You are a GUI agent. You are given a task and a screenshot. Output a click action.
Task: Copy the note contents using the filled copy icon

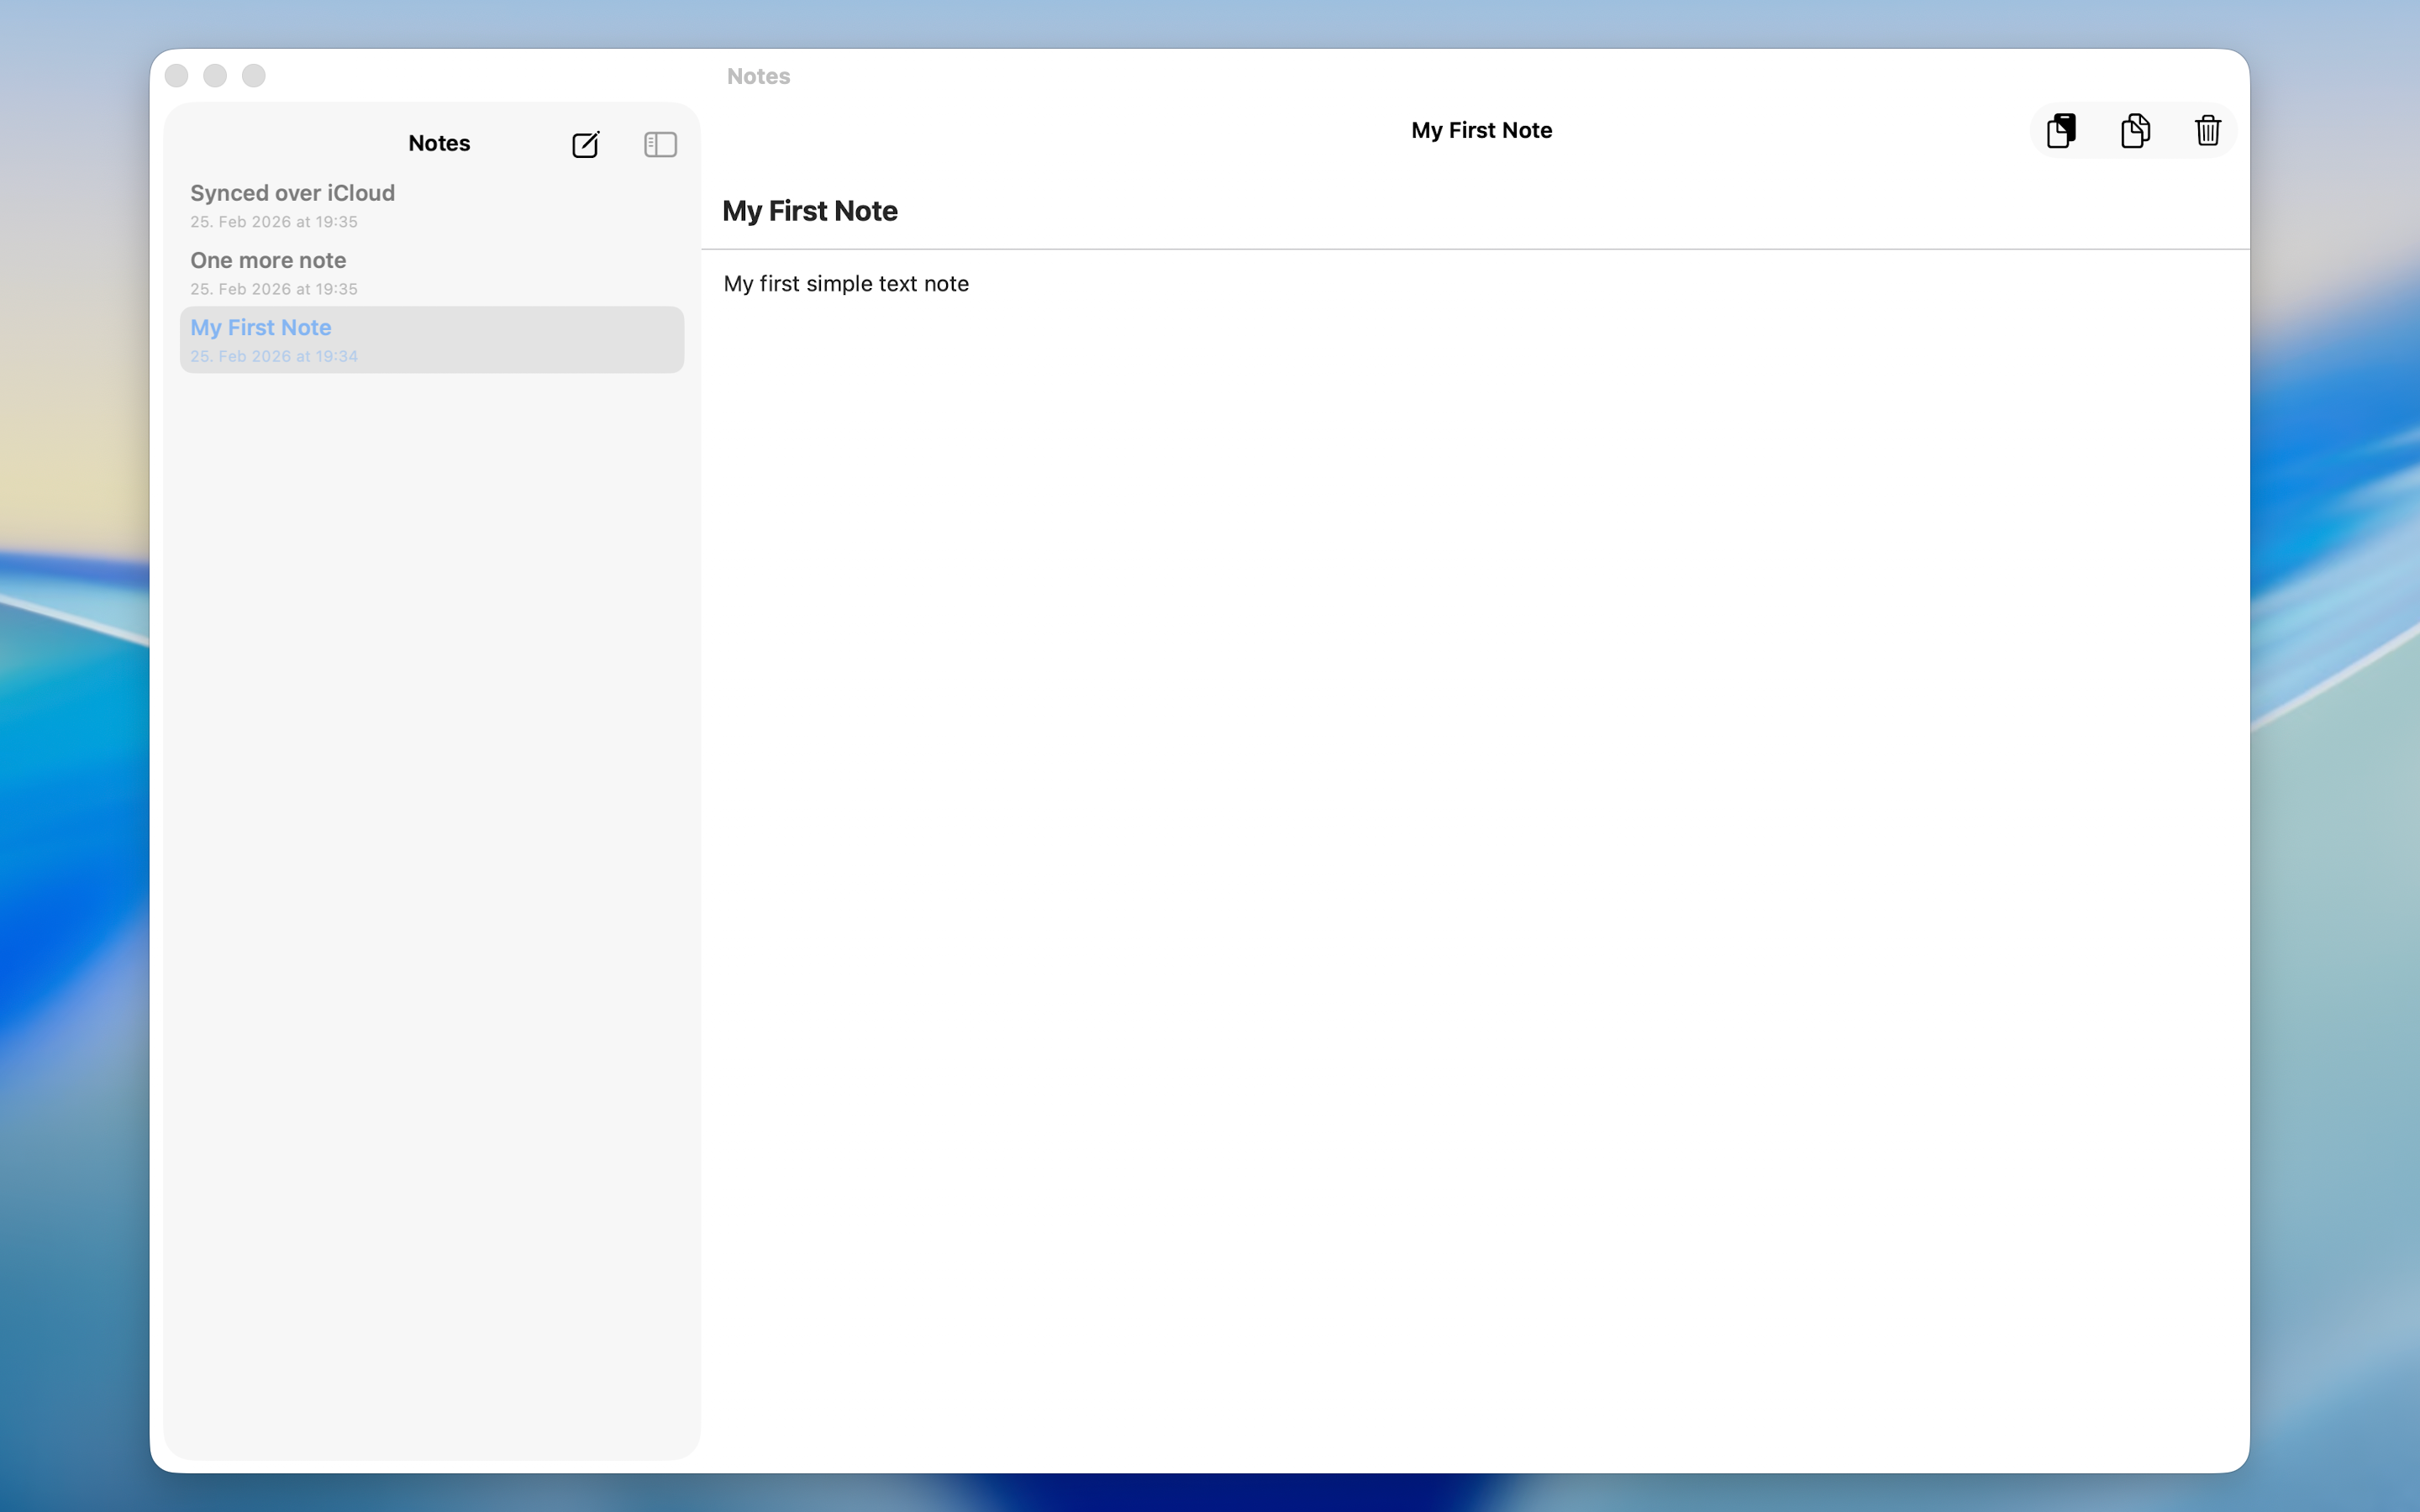point(2061,130)
